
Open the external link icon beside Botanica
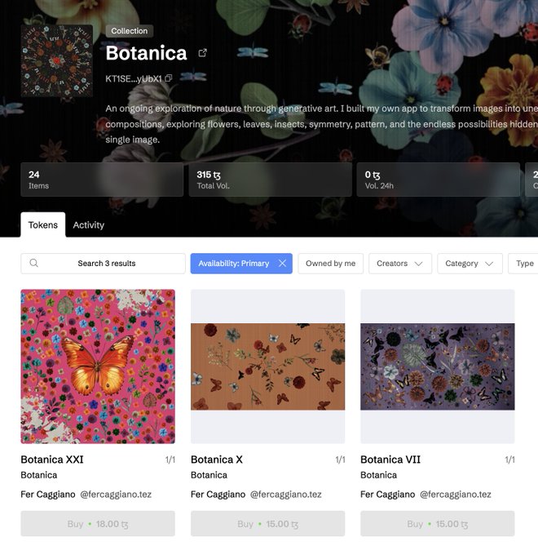(202, 53)
